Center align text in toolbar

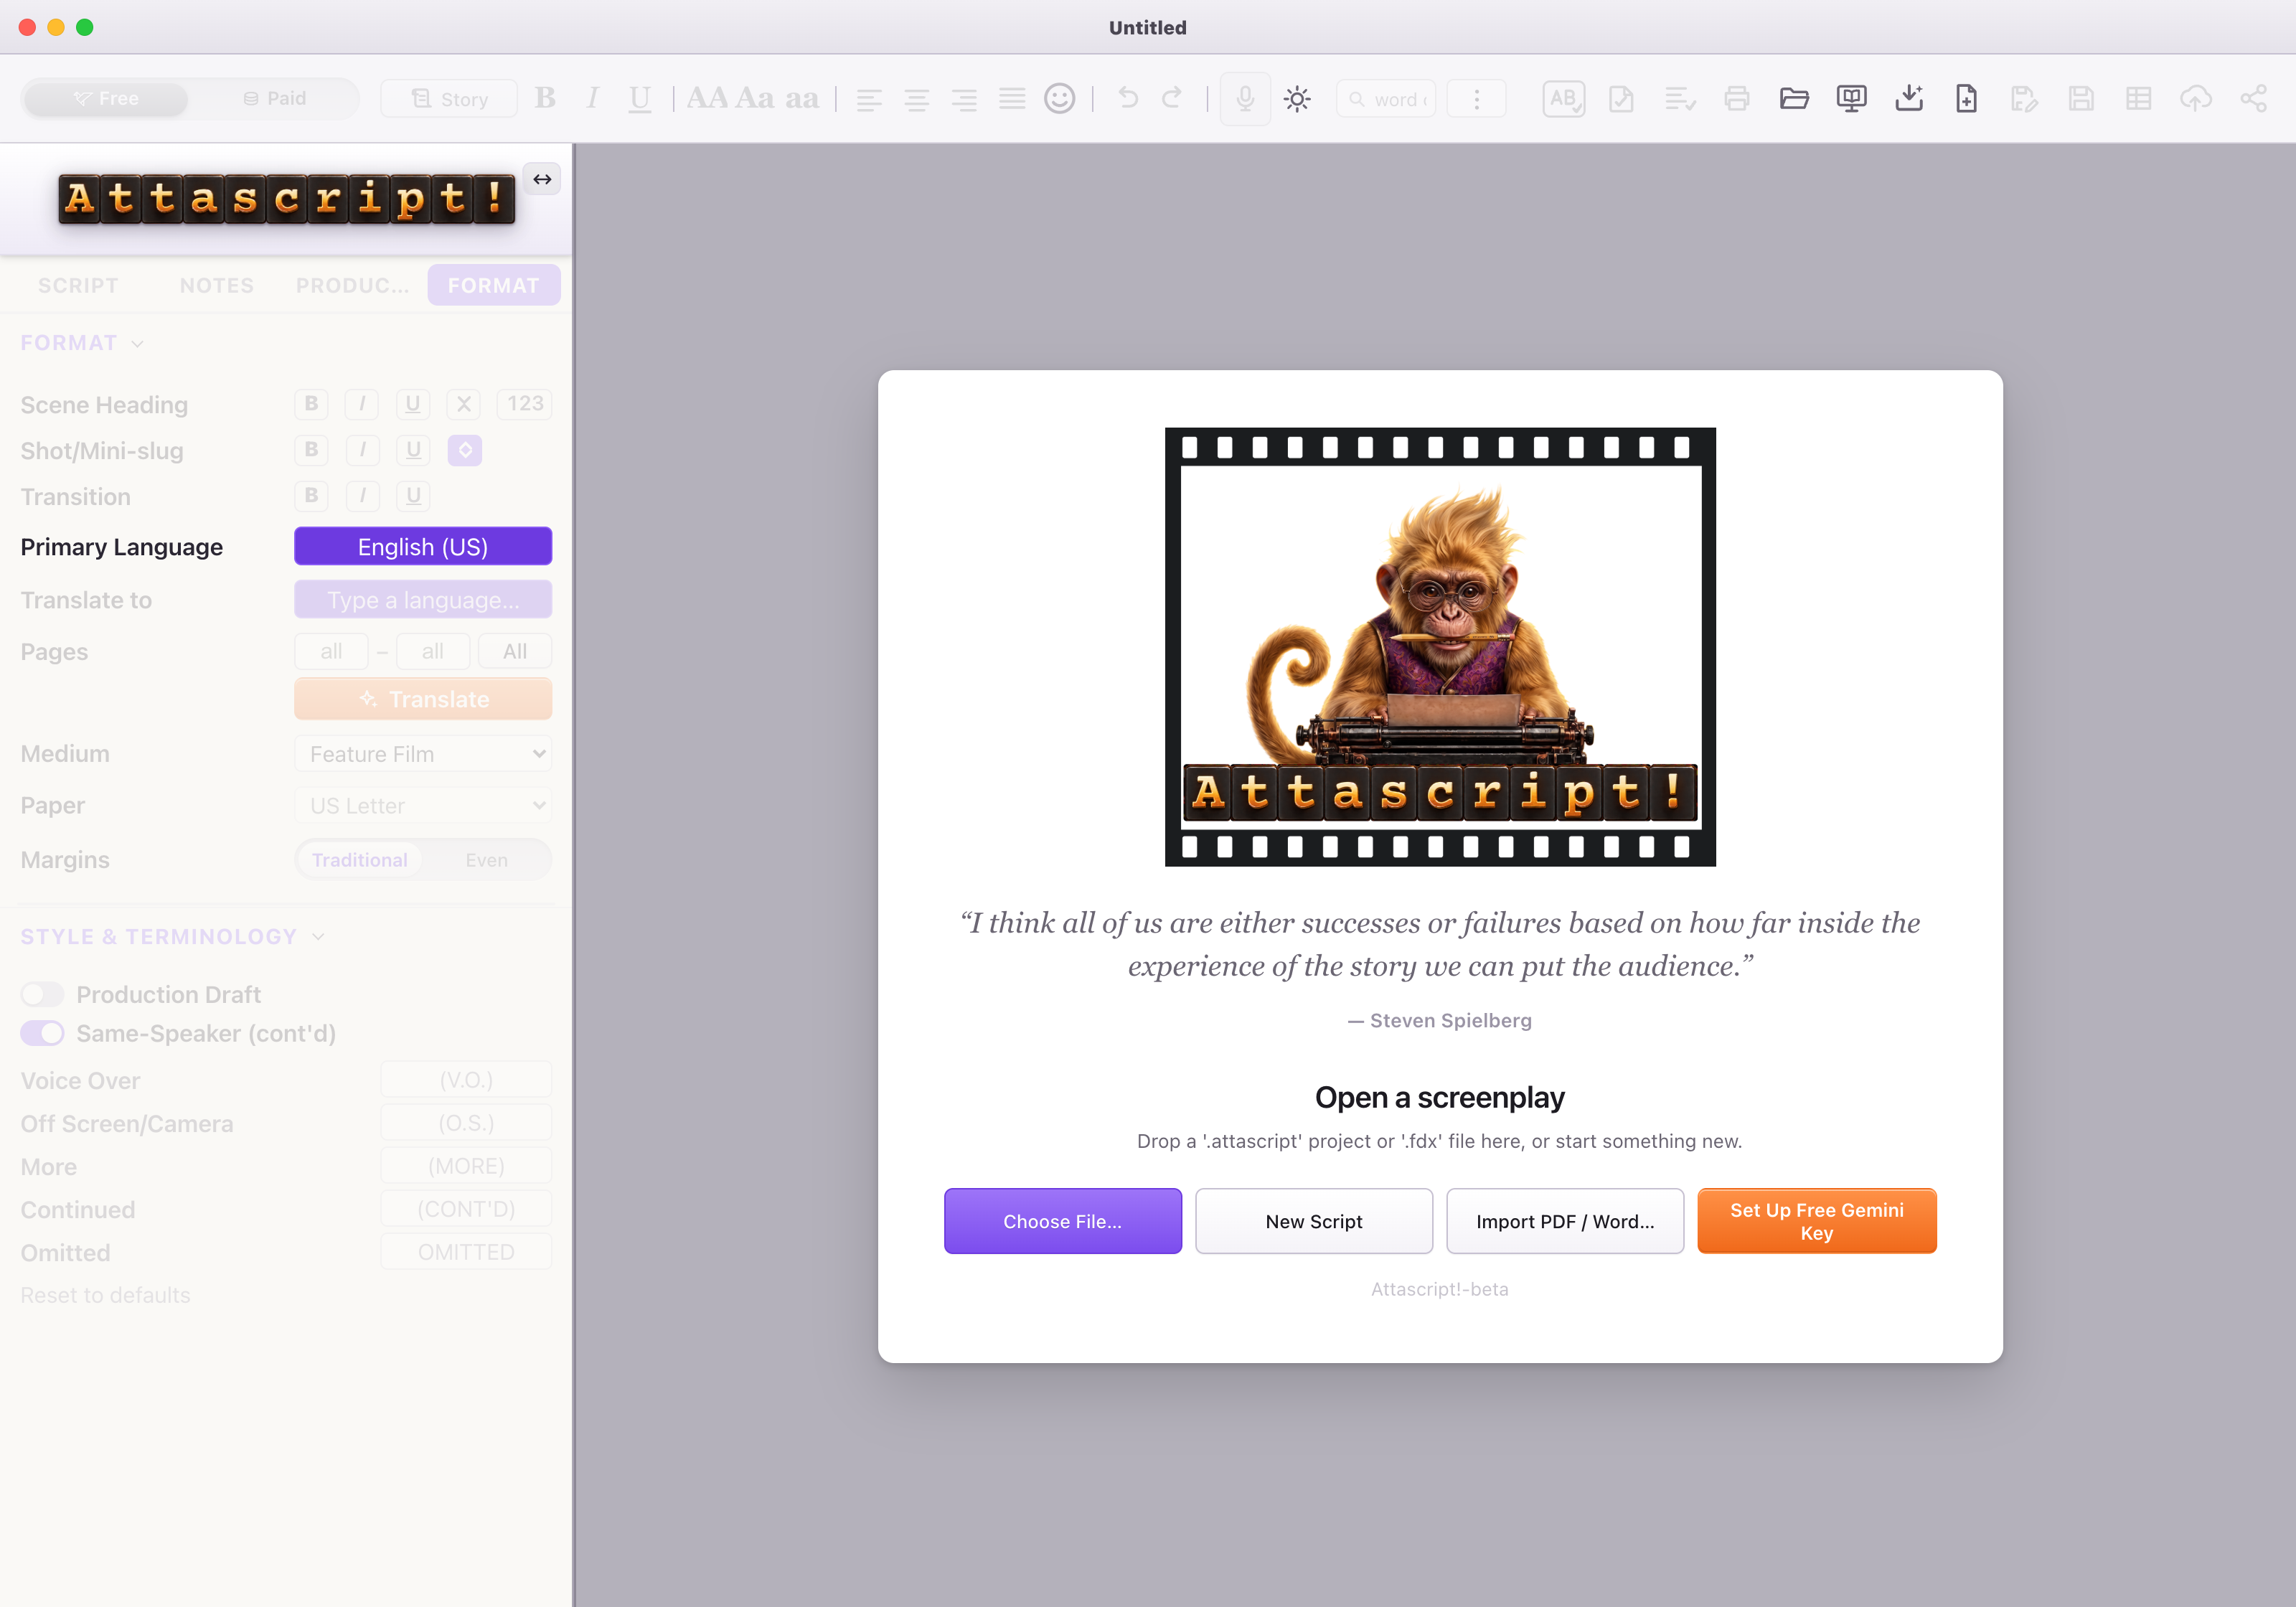(x=917, y=99)
